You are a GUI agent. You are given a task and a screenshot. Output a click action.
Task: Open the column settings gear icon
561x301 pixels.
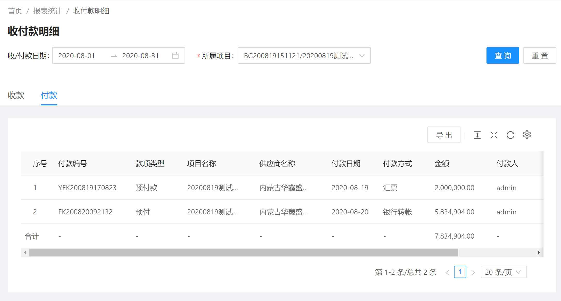click(x=527, y=135)
